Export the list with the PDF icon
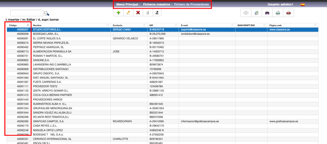The height and width of the screenshot is (144, 327). 288,13
